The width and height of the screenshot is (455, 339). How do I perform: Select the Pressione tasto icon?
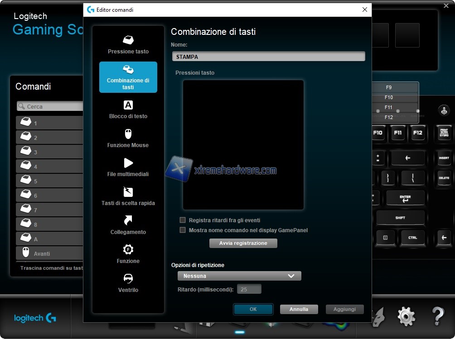128,40
